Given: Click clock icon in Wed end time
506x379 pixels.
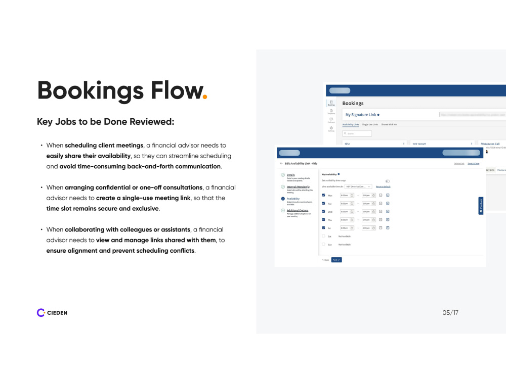Looking at the screenshot, I should click(x=373, y=212).
